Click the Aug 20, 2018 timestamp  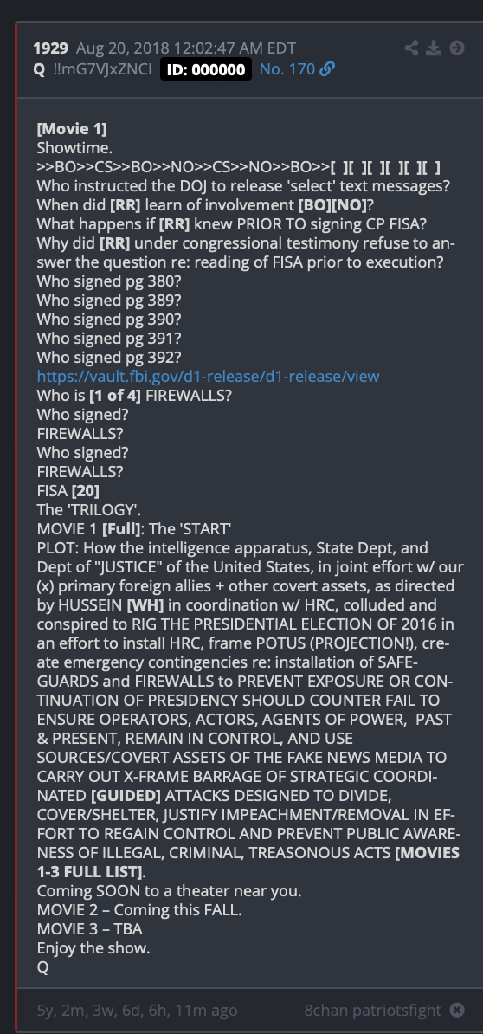click(186, 48)
